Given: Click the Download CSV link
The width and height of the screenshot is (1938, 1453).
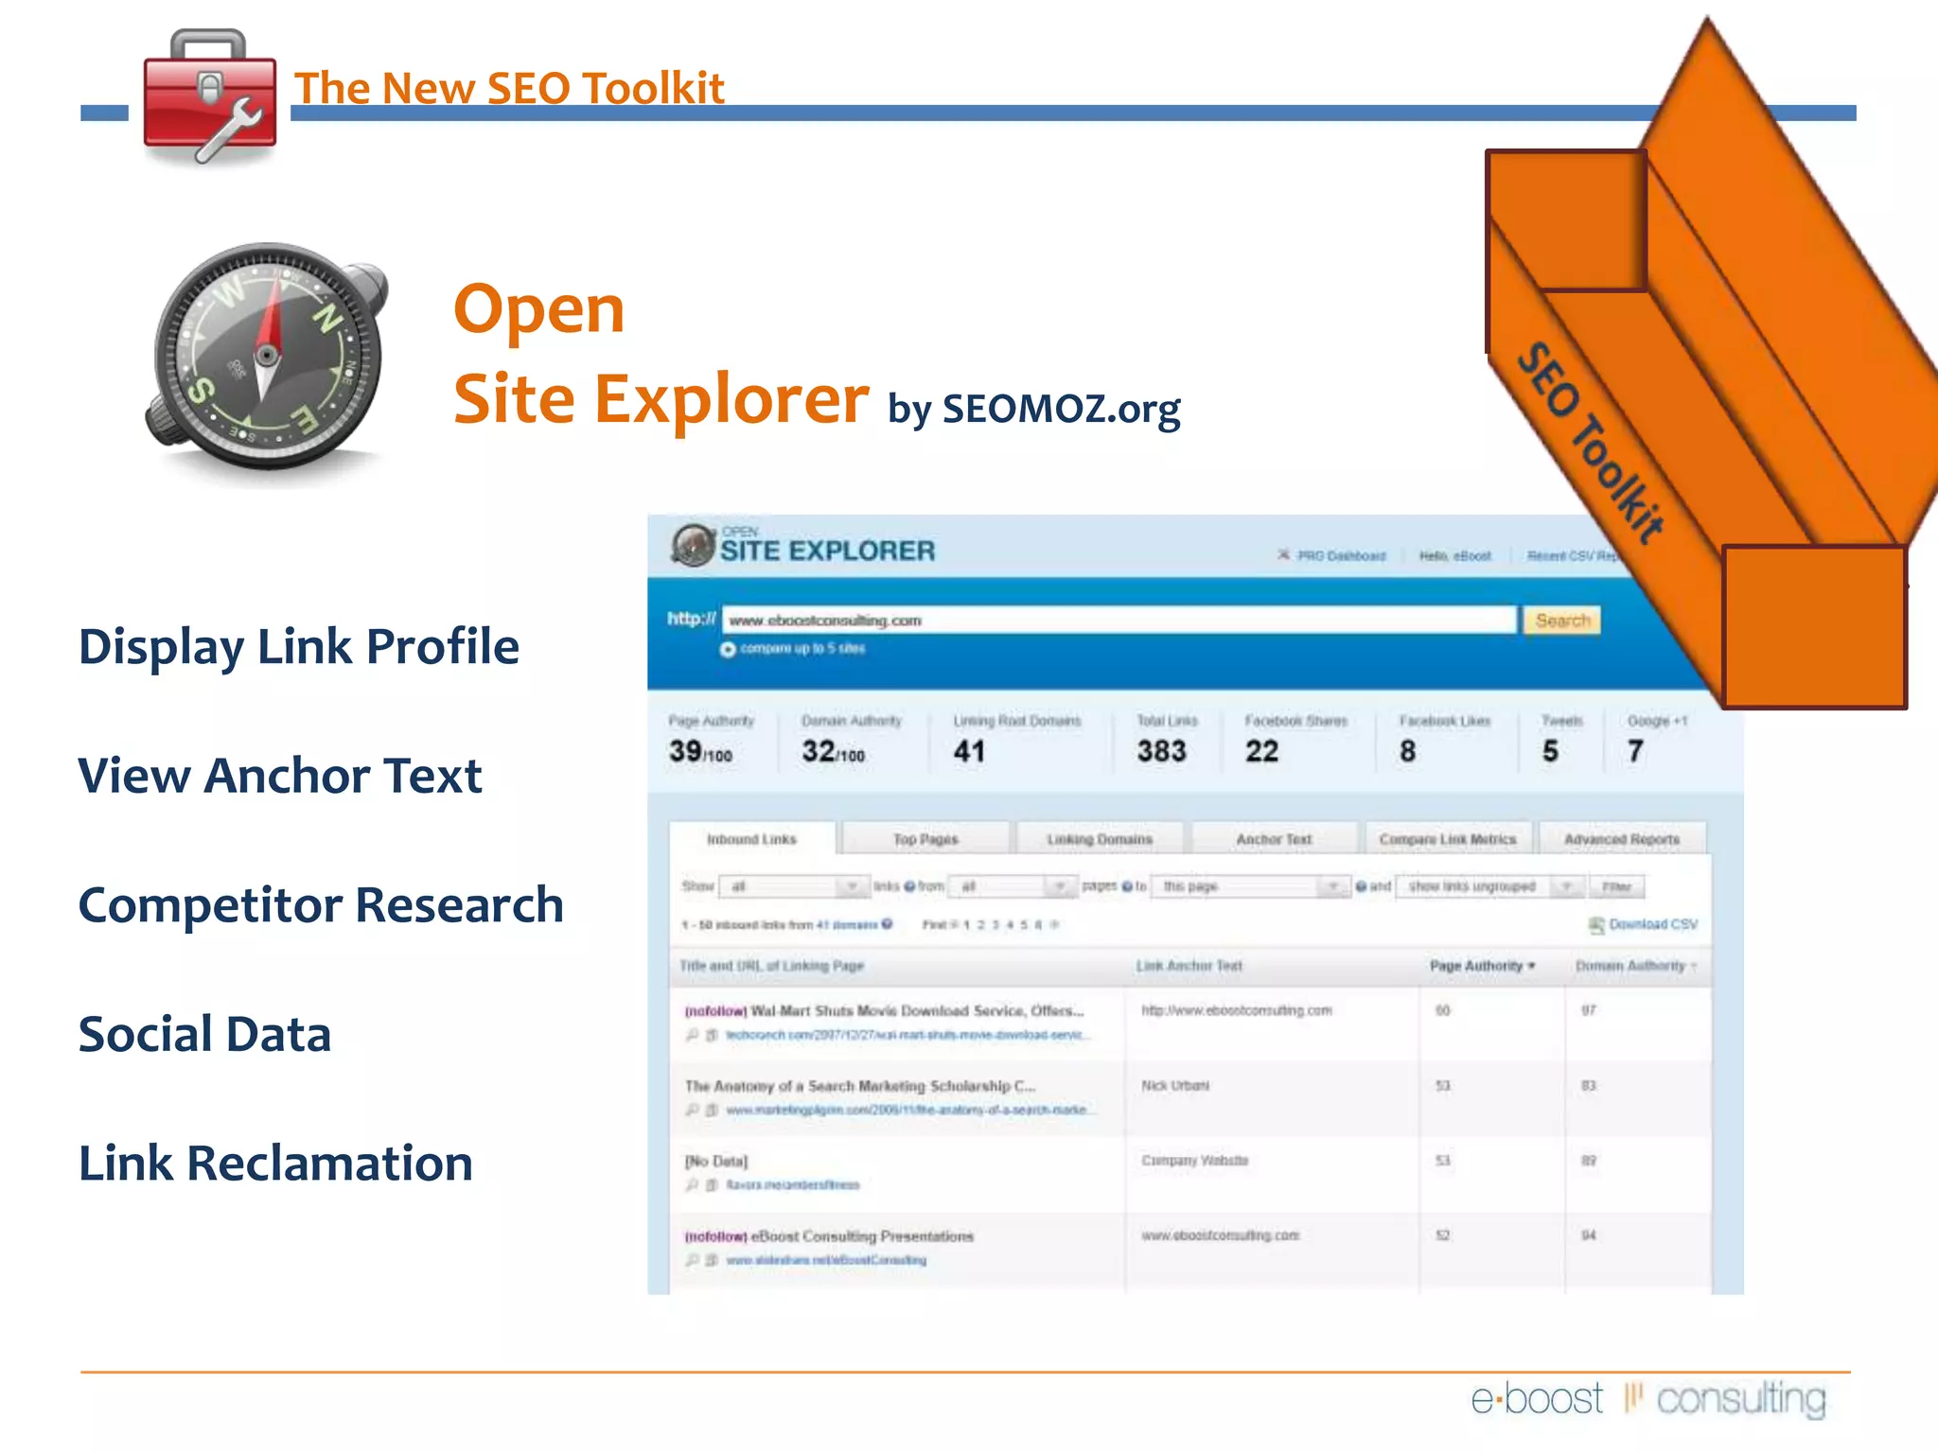Looking at the screenshot, I should click(1653, 924).
